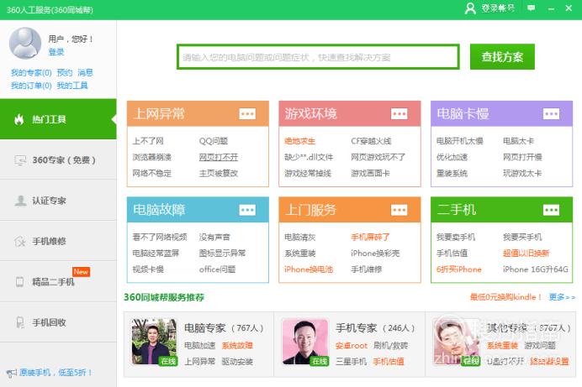Click the 绝地求生 game link

click(x=299, y=141)
